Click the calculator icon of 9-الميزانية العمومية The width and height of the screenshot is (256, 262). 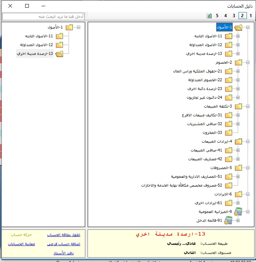[238, 212]
